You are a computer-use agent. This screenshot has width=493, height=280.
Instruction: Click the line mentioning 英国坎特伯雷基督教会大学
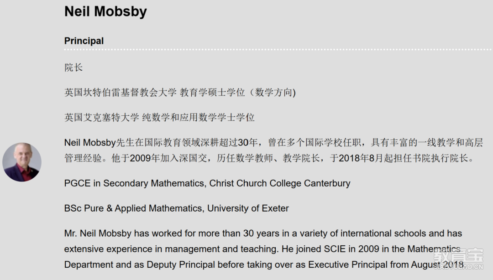tap(180, 93)
